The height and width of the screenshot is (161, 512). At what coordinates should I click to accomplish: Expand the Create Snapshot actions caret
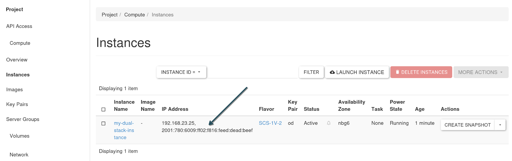500,125
